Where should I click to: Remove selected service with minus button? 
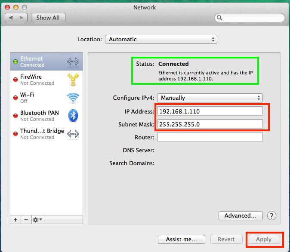coord(26,220)
